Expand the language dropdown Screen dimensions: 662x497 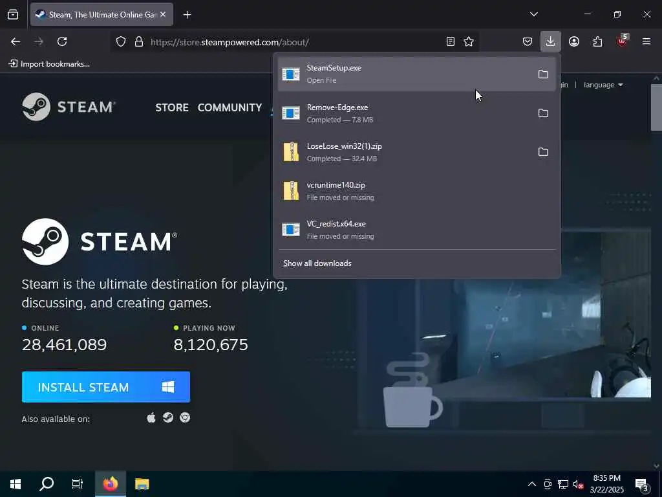603,85
